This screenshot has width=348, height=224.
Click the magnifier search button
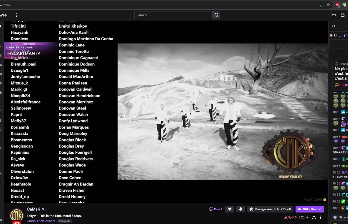(x=216, y=15)
